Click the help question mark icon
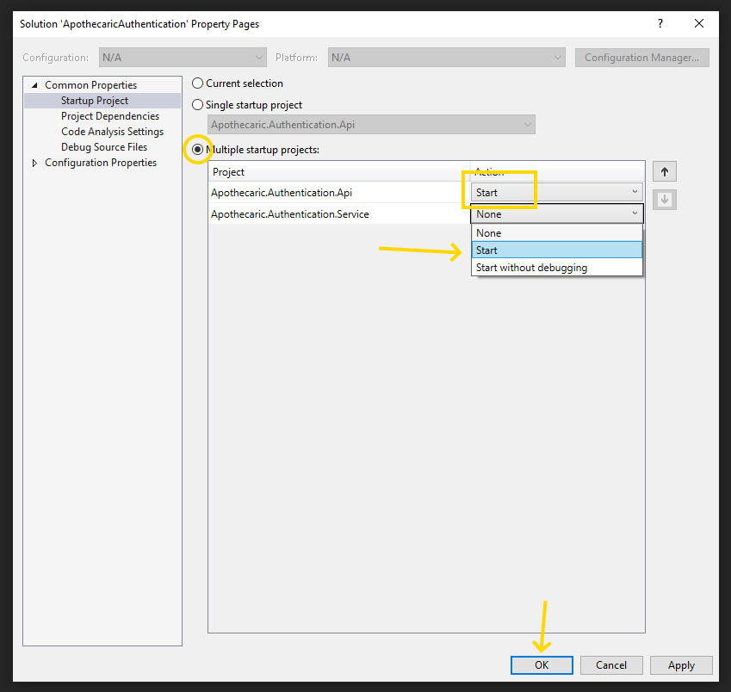731x692 pixels. (x=660, y=24)
